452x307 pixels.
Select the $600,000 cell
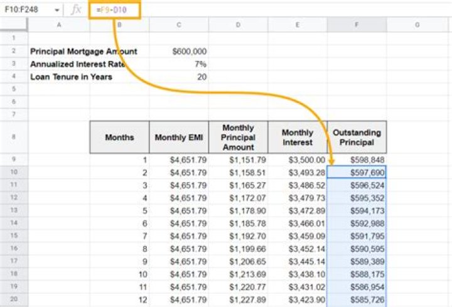coord(179,51)
